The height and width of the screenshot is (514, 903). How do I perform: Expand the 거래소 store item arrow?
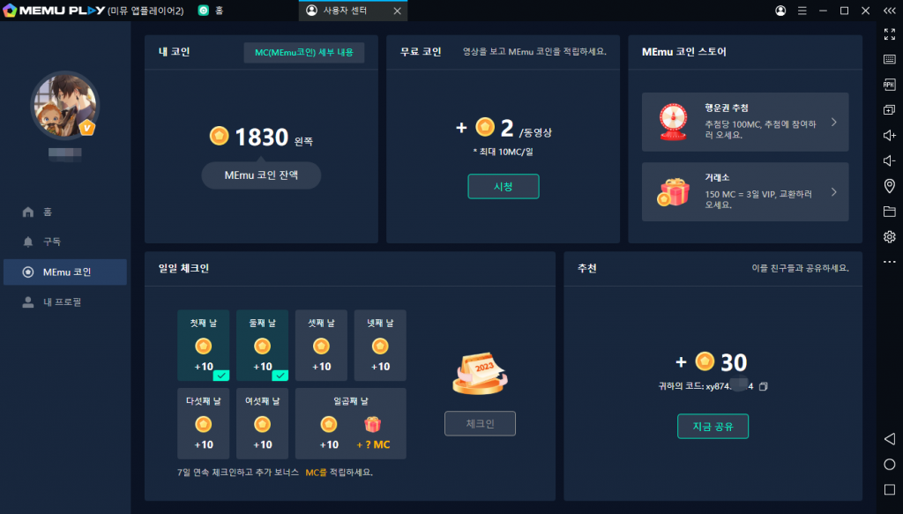point(833,191)
